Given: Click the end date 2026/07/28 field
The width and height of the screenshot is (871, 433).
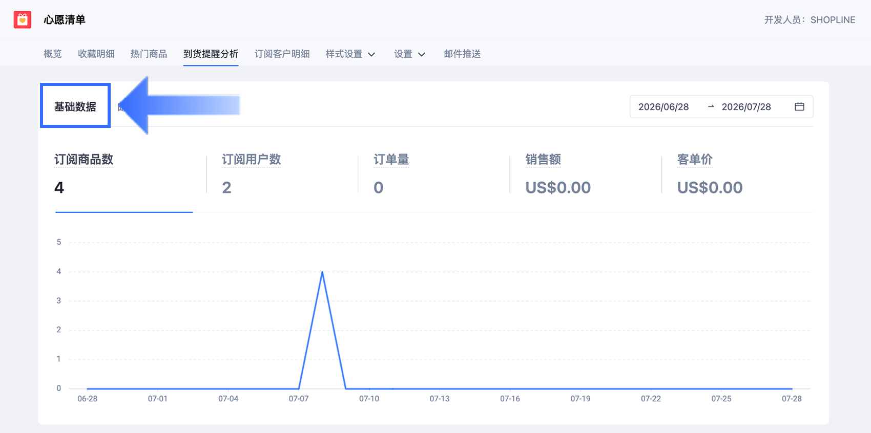Looking at the screenshot, I should 746,107.
